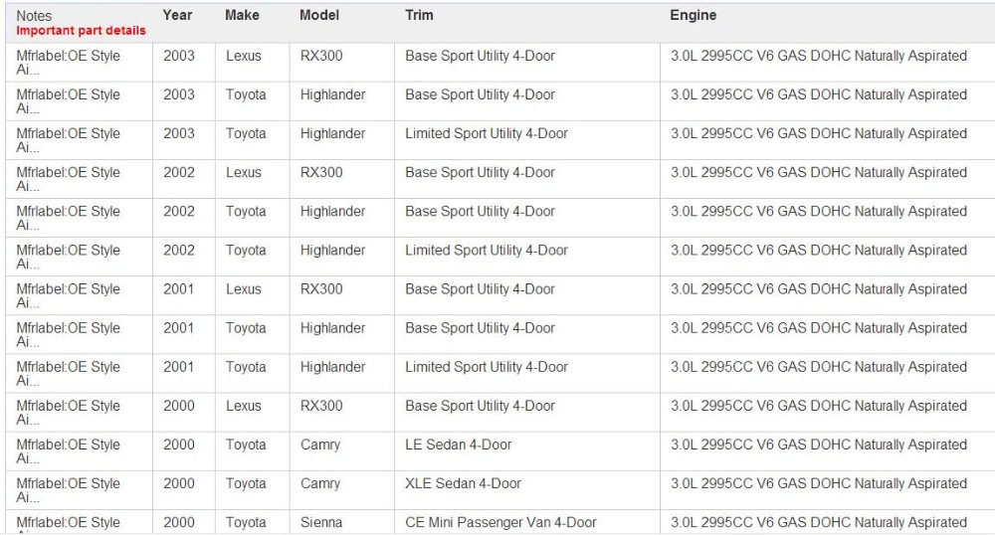Screen dimensions: 995x535
Task: Click the Model column header
Action: pos(319,15)
